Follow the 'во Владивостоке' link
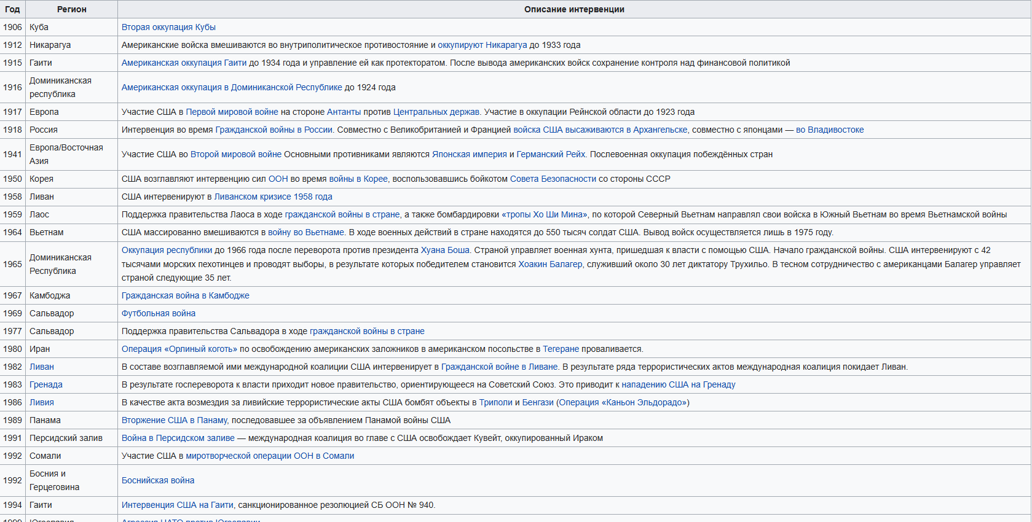Screen dimensions: 1032x522 (x=830, y=130)
